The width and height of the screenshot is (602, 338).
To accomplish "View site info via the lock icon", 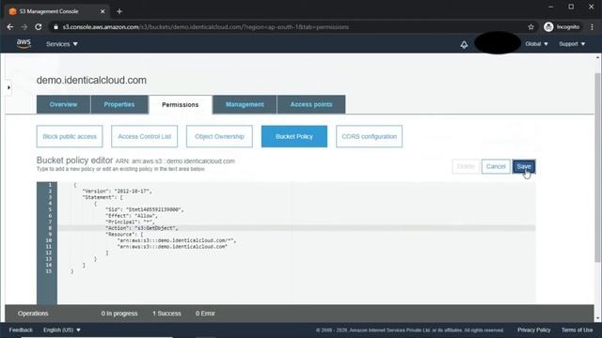I will pyautogui.click(x=56, y=27).
